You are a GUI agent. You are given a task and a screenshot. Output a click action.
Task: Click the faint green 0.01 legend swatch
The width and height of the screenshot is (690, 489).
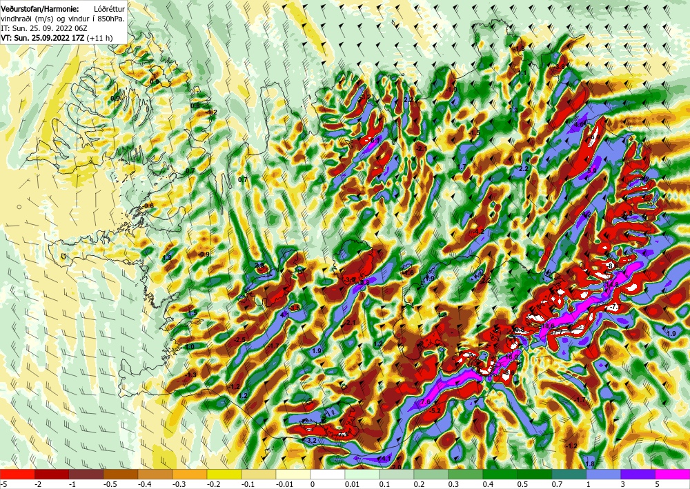[x=362, y=475]
